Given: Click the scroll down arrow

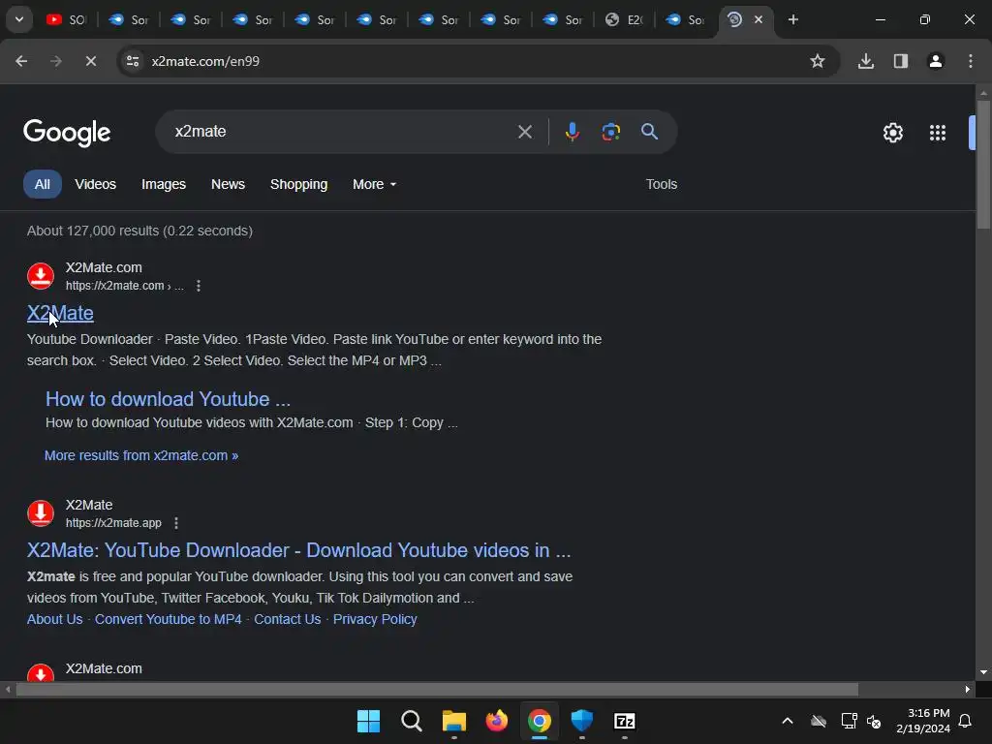Looking at the screenshot, I should coord(983,672).
